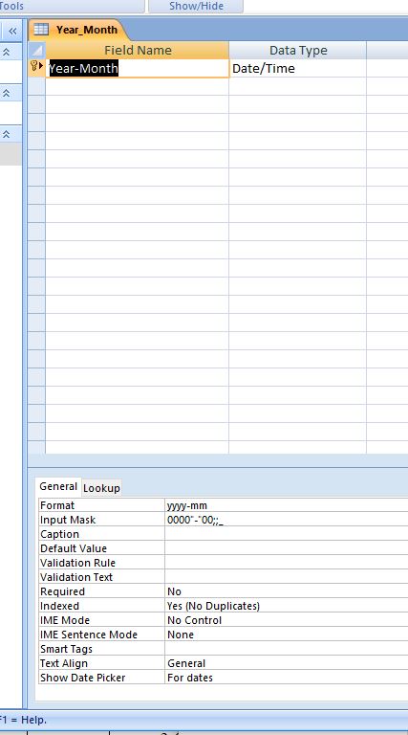The image size is (408, 735).
Task: Collapse the second navigation pane group
Action: click(6, 93)
